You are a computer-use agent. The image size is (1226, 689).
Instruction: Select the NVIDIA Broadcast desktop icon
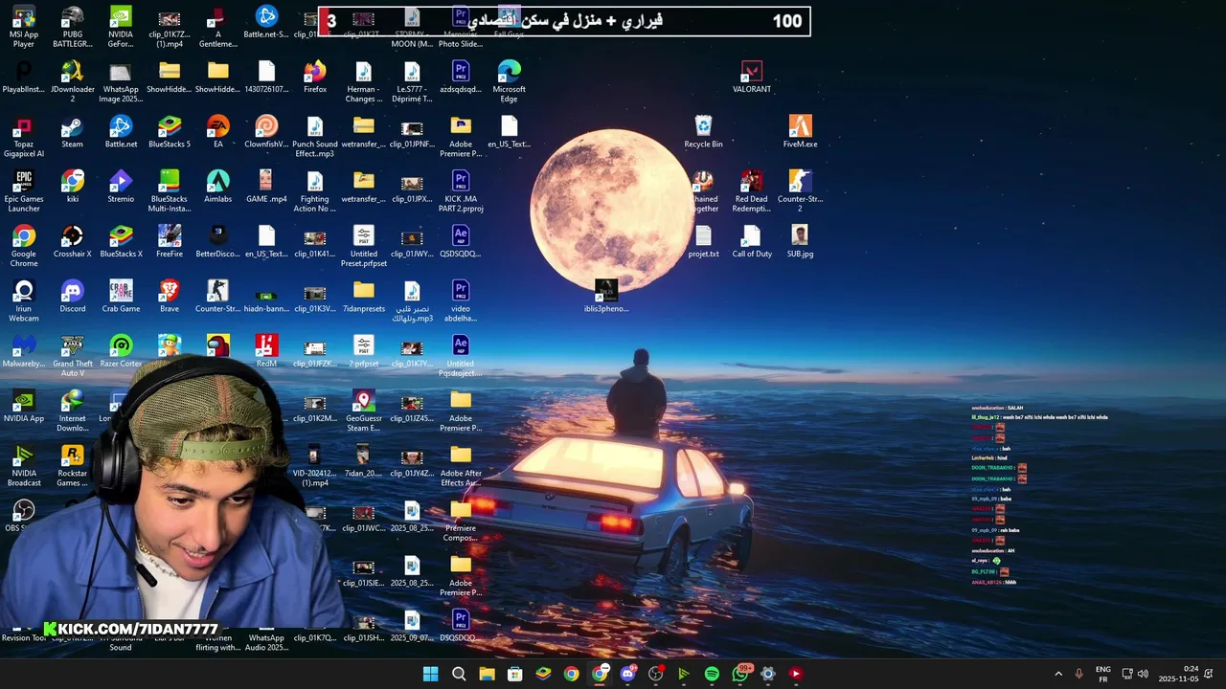point(24,465)
